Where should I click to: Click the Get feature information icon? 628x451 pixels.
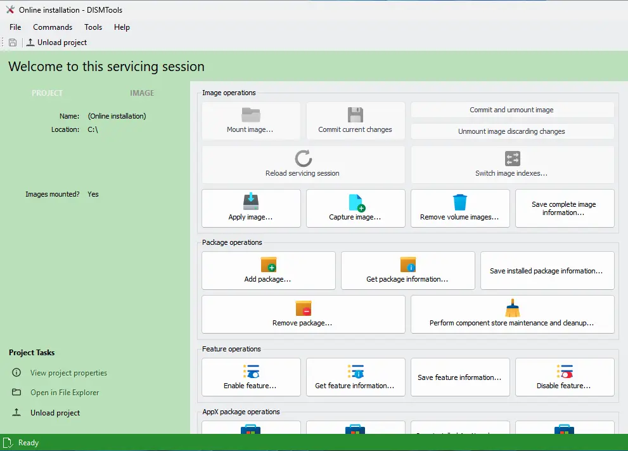point(356,371)
